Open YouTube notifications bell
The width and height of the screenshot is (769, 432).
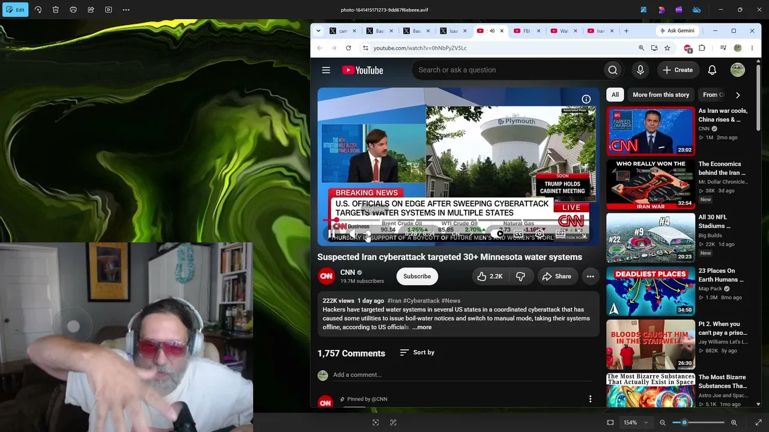coord(712,70)
